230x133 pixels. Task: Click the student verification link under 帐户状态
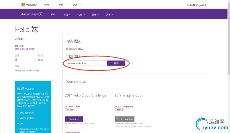coord(25,49)
